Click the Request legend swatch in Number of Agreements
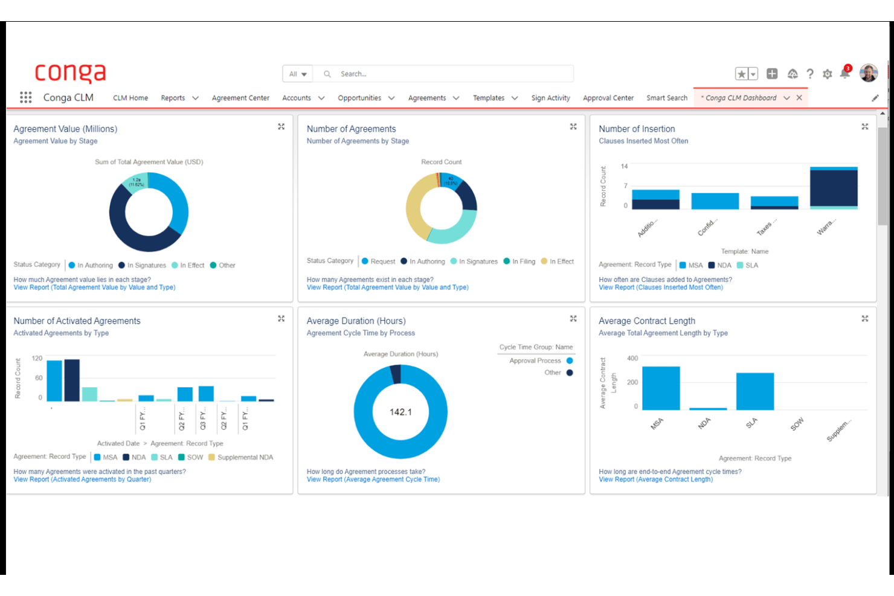Image resolution: width=894 pixels, height=596 pixels. (365, 261)
